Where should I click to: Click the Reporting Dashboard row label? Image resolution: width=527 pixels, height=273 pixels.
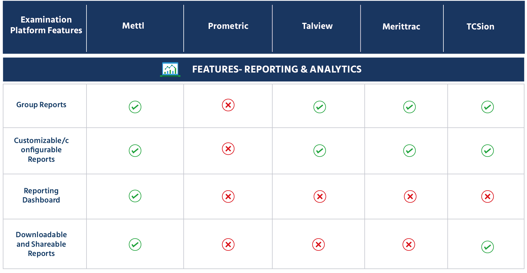(x=41, y=195)
